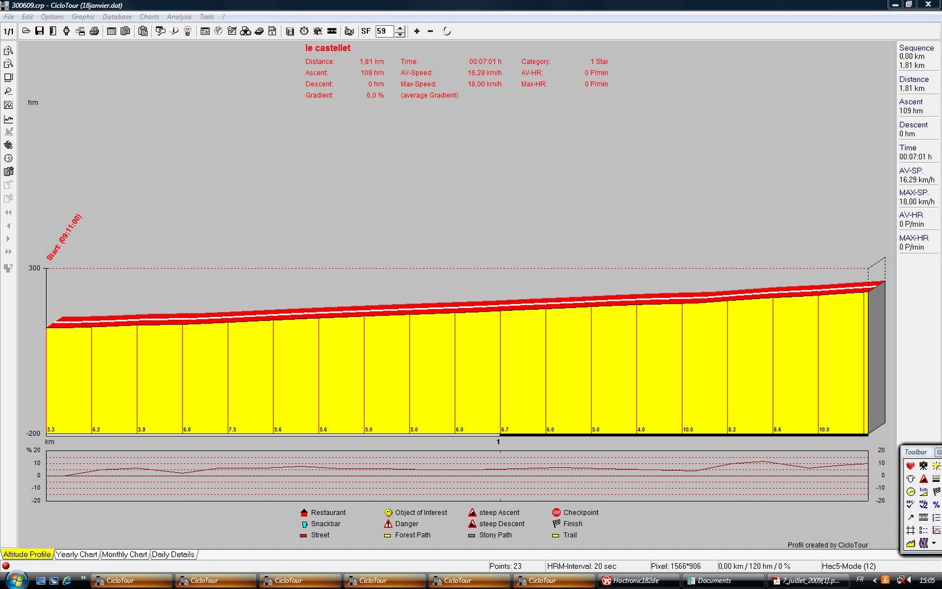This screenshot has width=942, height=589.
Task: Open the Windows Start orb
Action: (16, 580)
